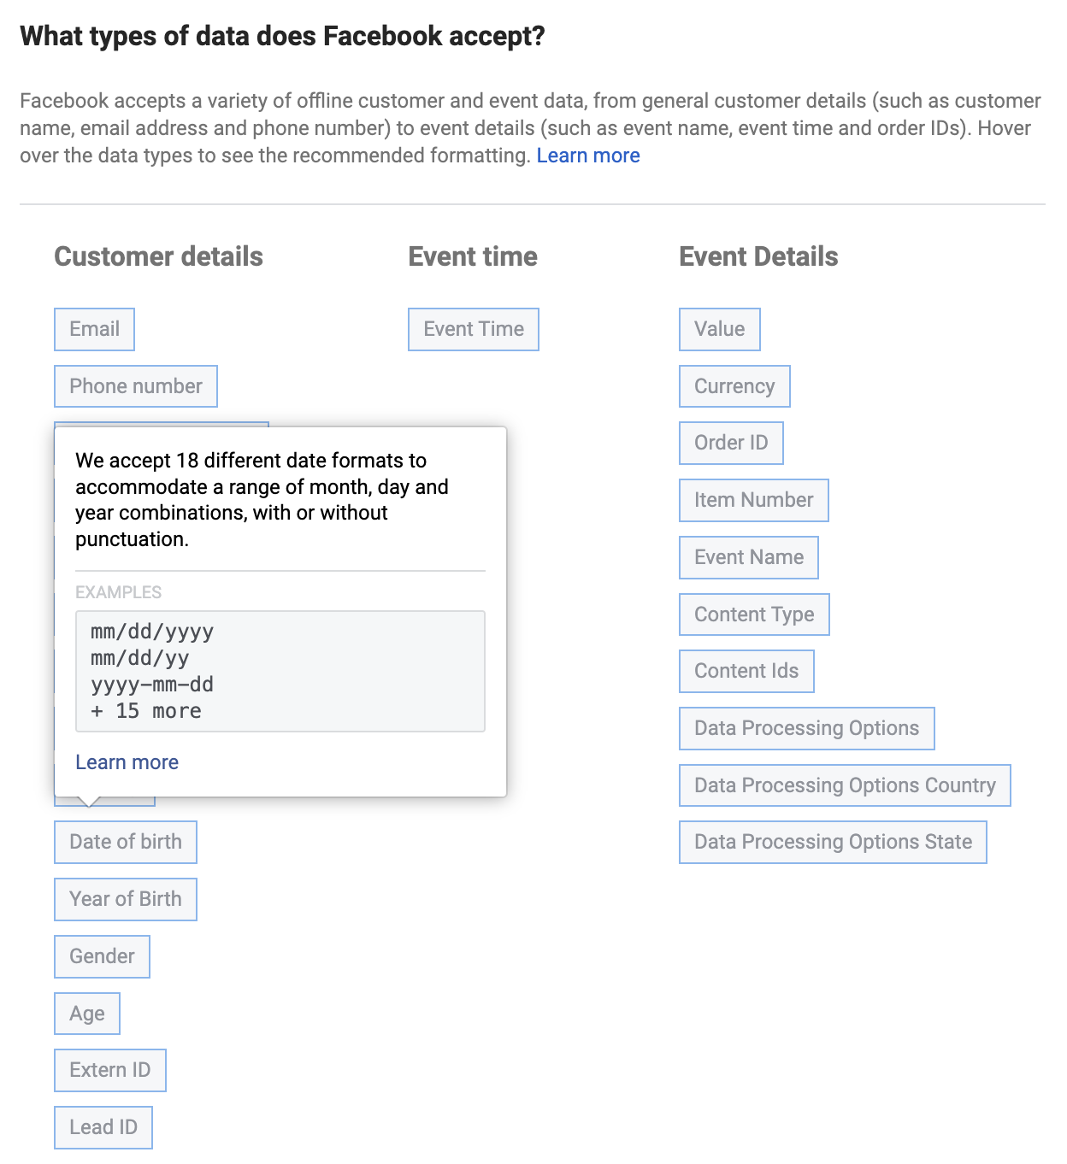Click the Value event detail tag

click(x=720, y=329)
